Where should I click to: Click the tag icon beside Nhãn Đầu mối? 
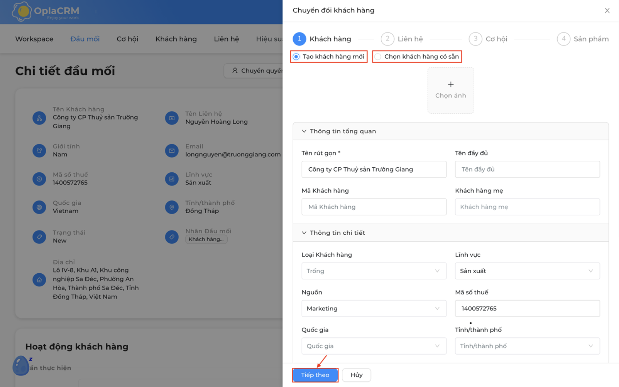pyautogui.click(x=172, y=237)
